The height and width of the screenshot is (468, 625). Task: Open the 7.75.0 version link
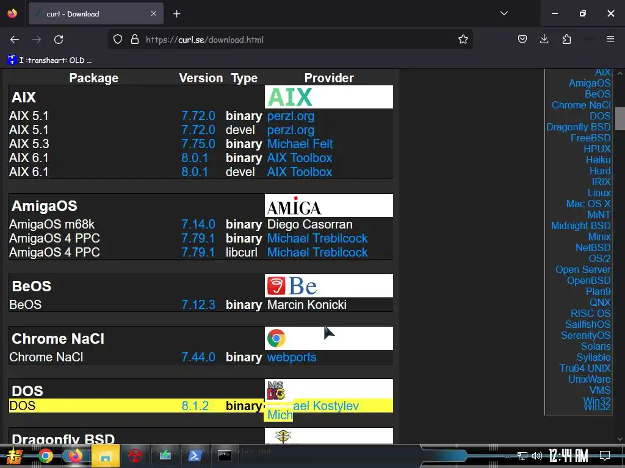[198, 144]
